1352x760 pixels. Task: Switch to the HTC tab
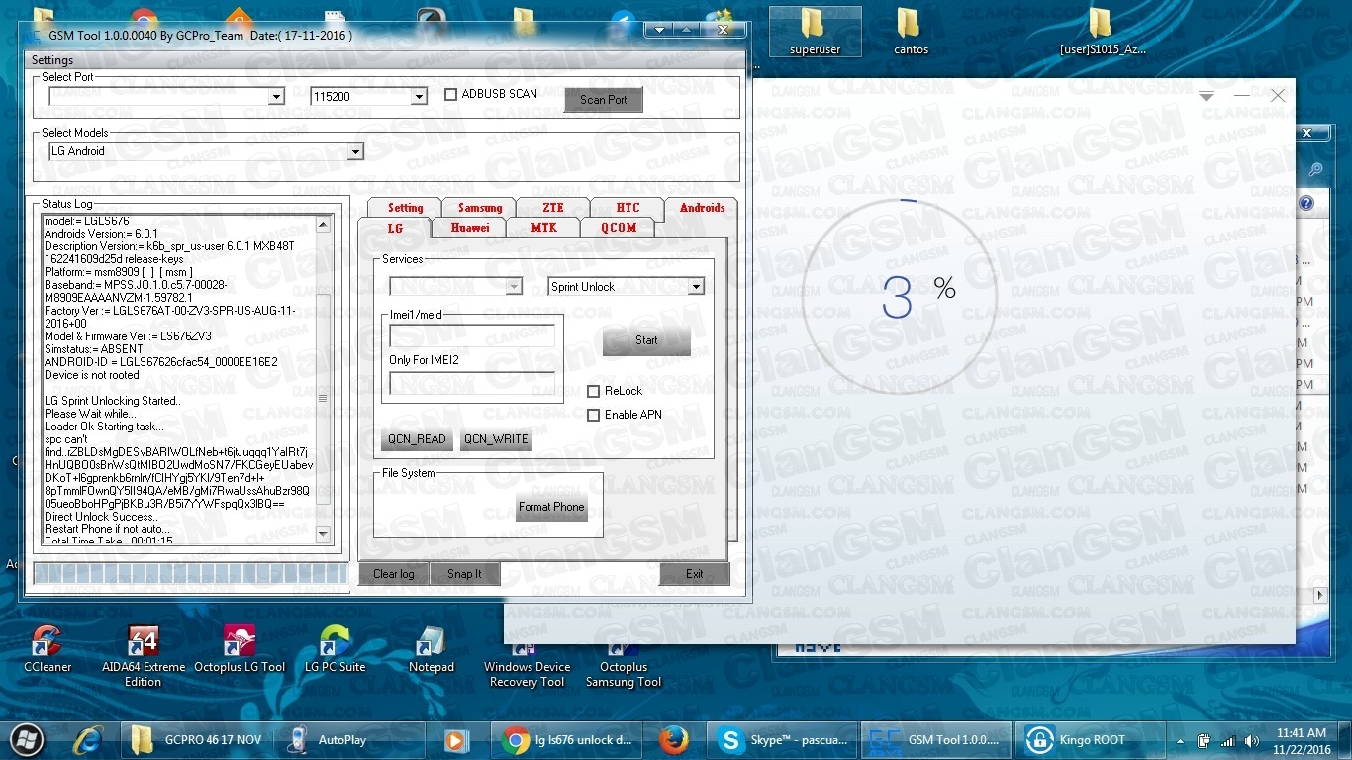(628, 208)
